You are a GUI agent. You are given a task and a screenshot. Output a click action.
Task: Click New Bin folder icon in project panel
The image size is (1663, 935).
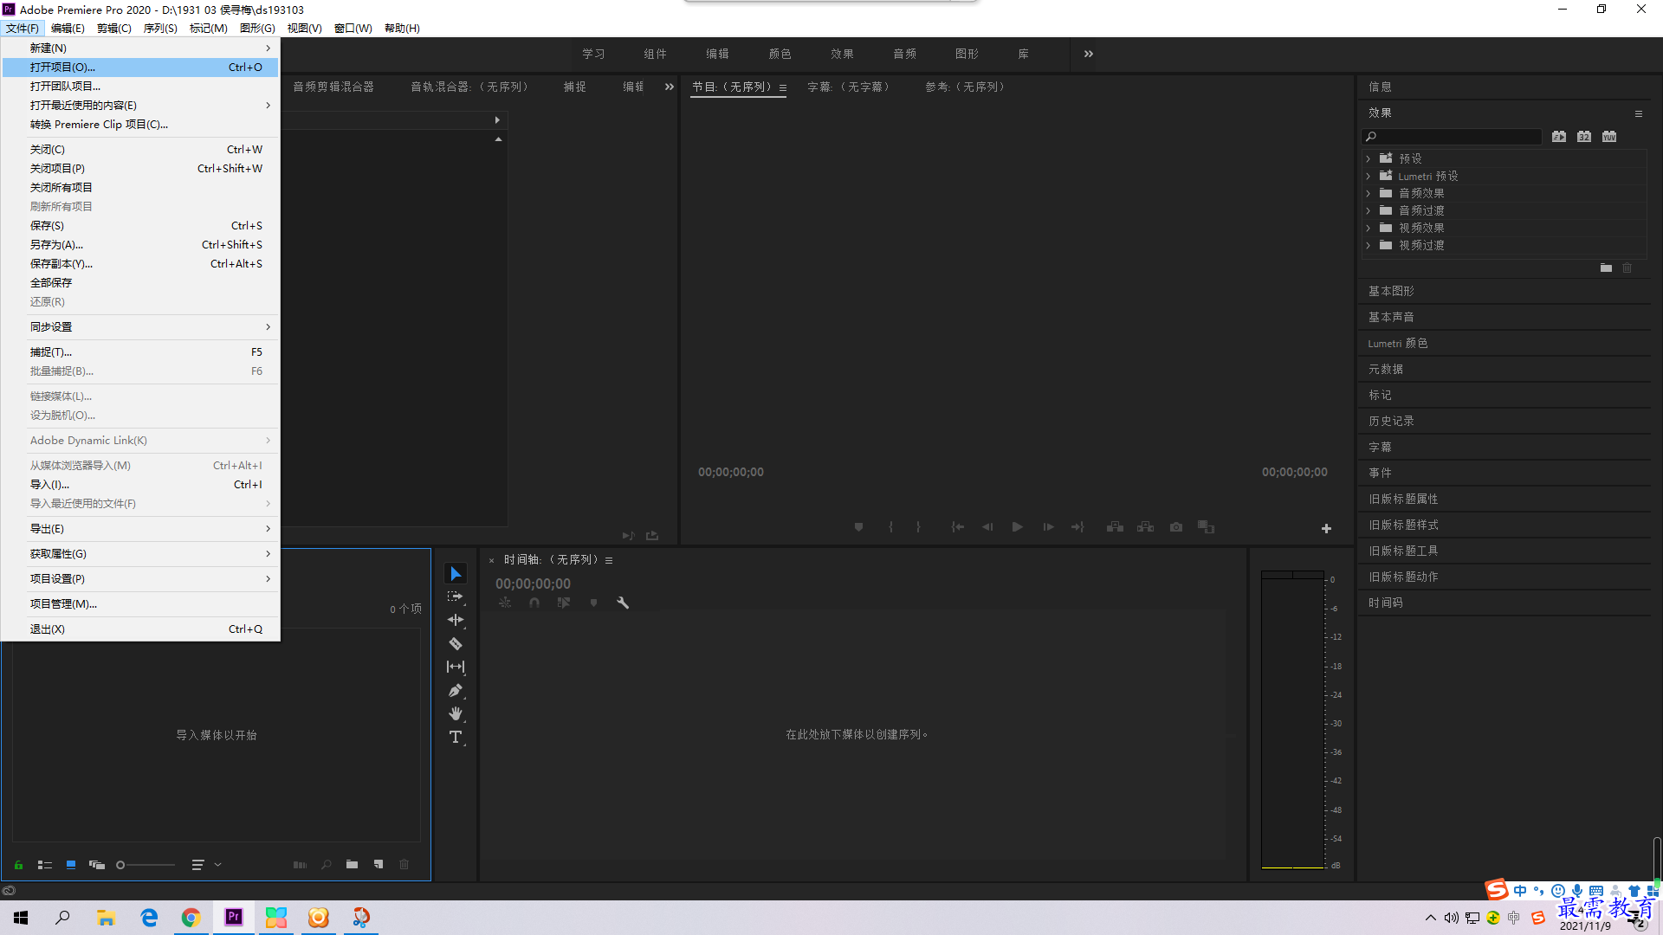coord(352,864)
